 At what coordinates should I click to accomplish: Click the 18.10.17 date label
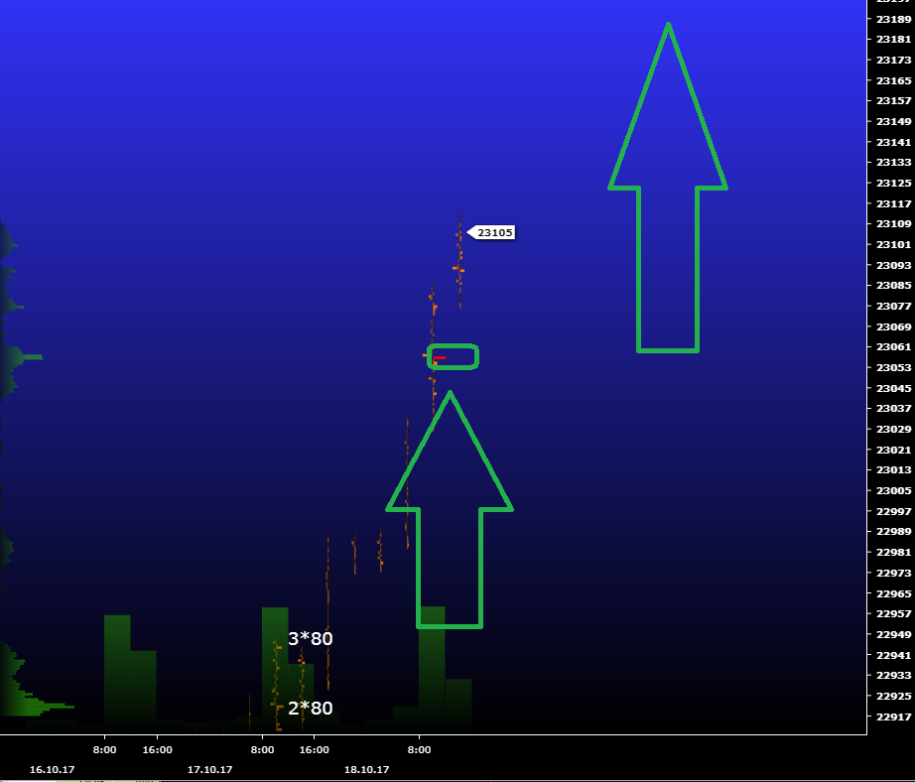tap(366, 769)
